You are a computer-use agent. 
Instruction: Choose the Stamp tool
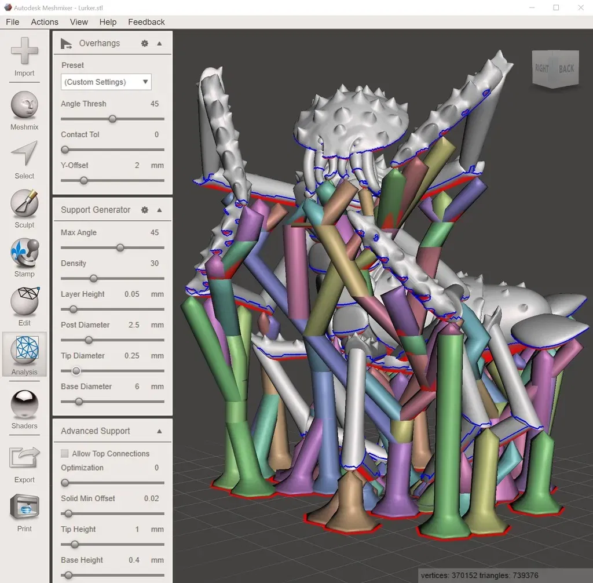(x=24, y=252)
